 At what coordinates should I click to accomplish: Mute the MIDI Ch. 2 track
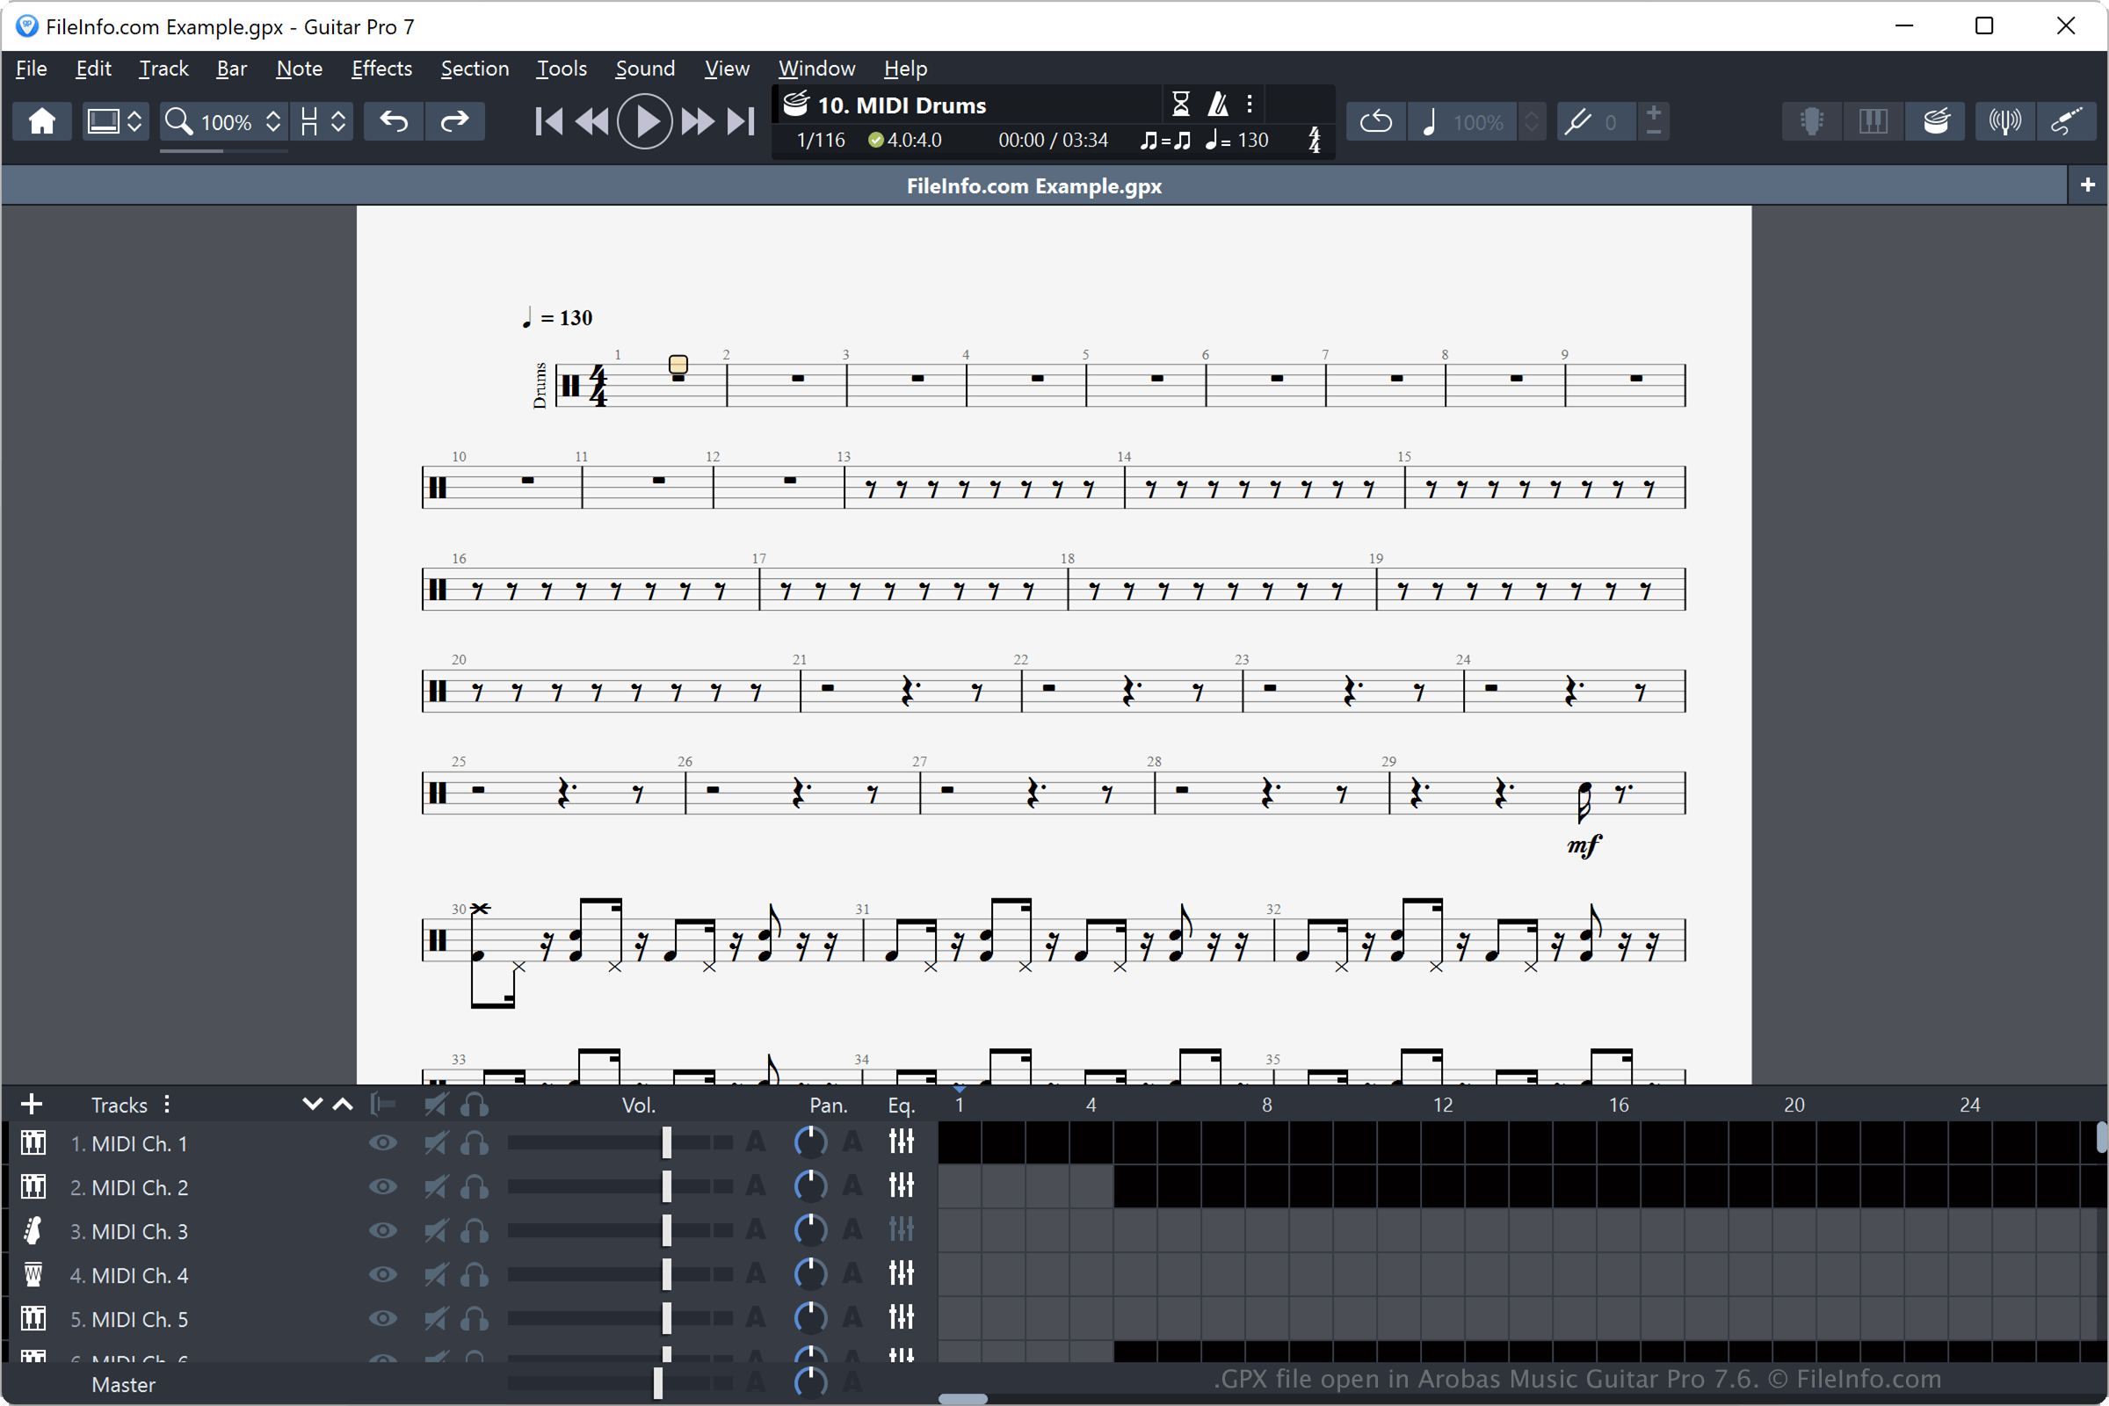436,1186
